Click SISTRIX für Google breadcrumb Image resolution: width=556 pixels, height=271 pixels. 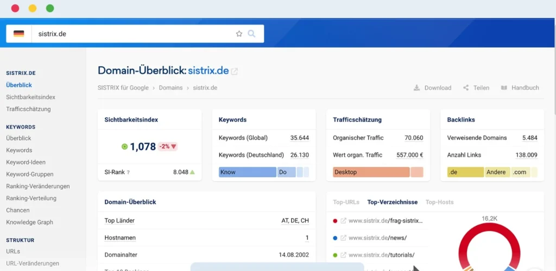click(x=123, y=88)
